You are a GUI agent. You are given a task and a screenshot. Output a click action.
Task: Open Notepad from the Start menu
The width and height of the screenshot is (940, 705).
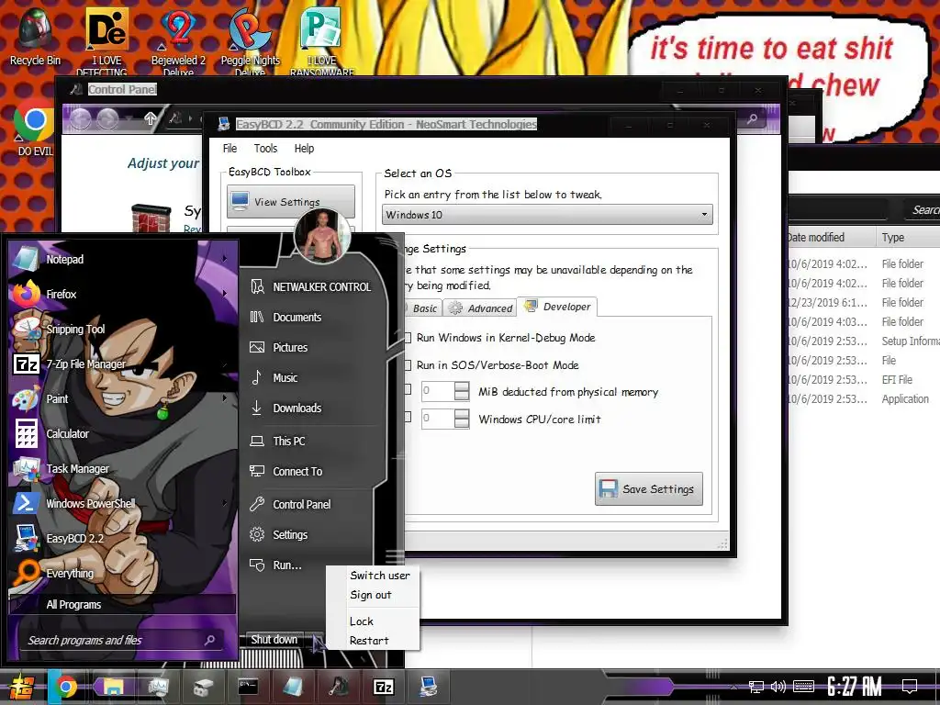click(65, 260)
